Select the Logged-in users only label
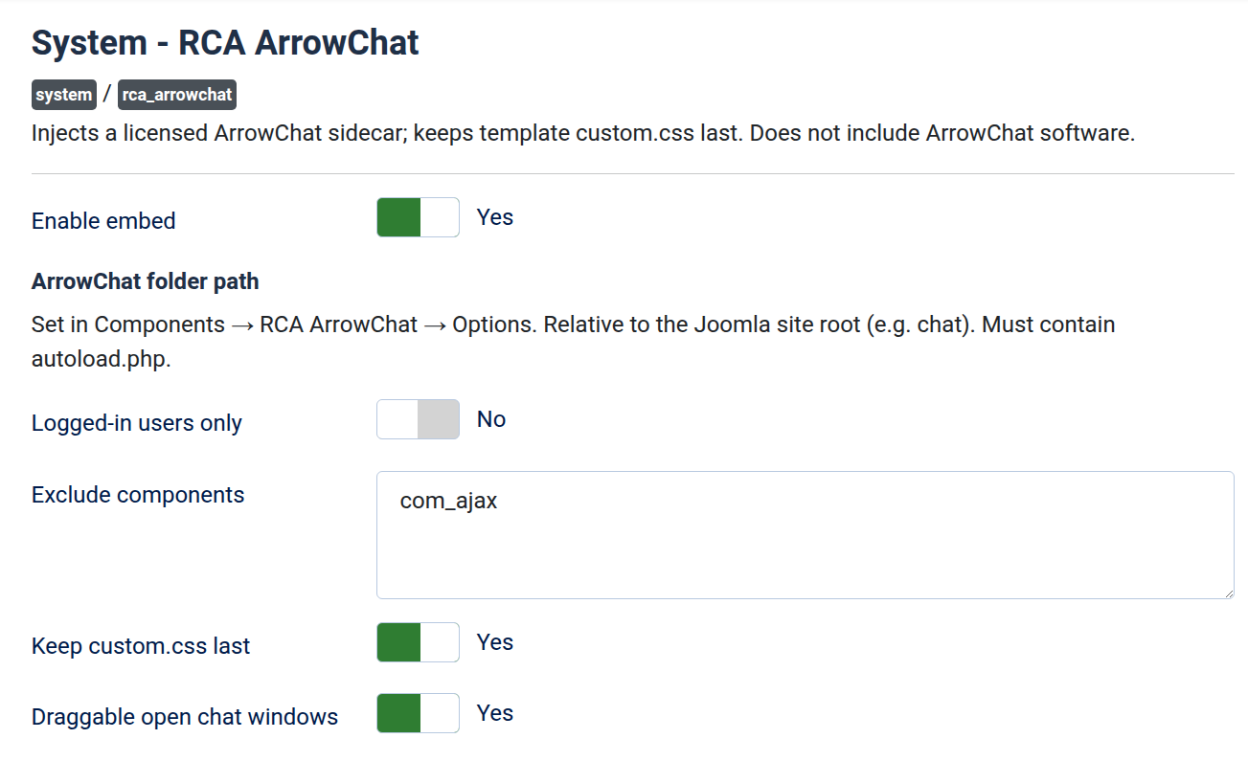This screenshot has height=761, width=1248. 137,423
